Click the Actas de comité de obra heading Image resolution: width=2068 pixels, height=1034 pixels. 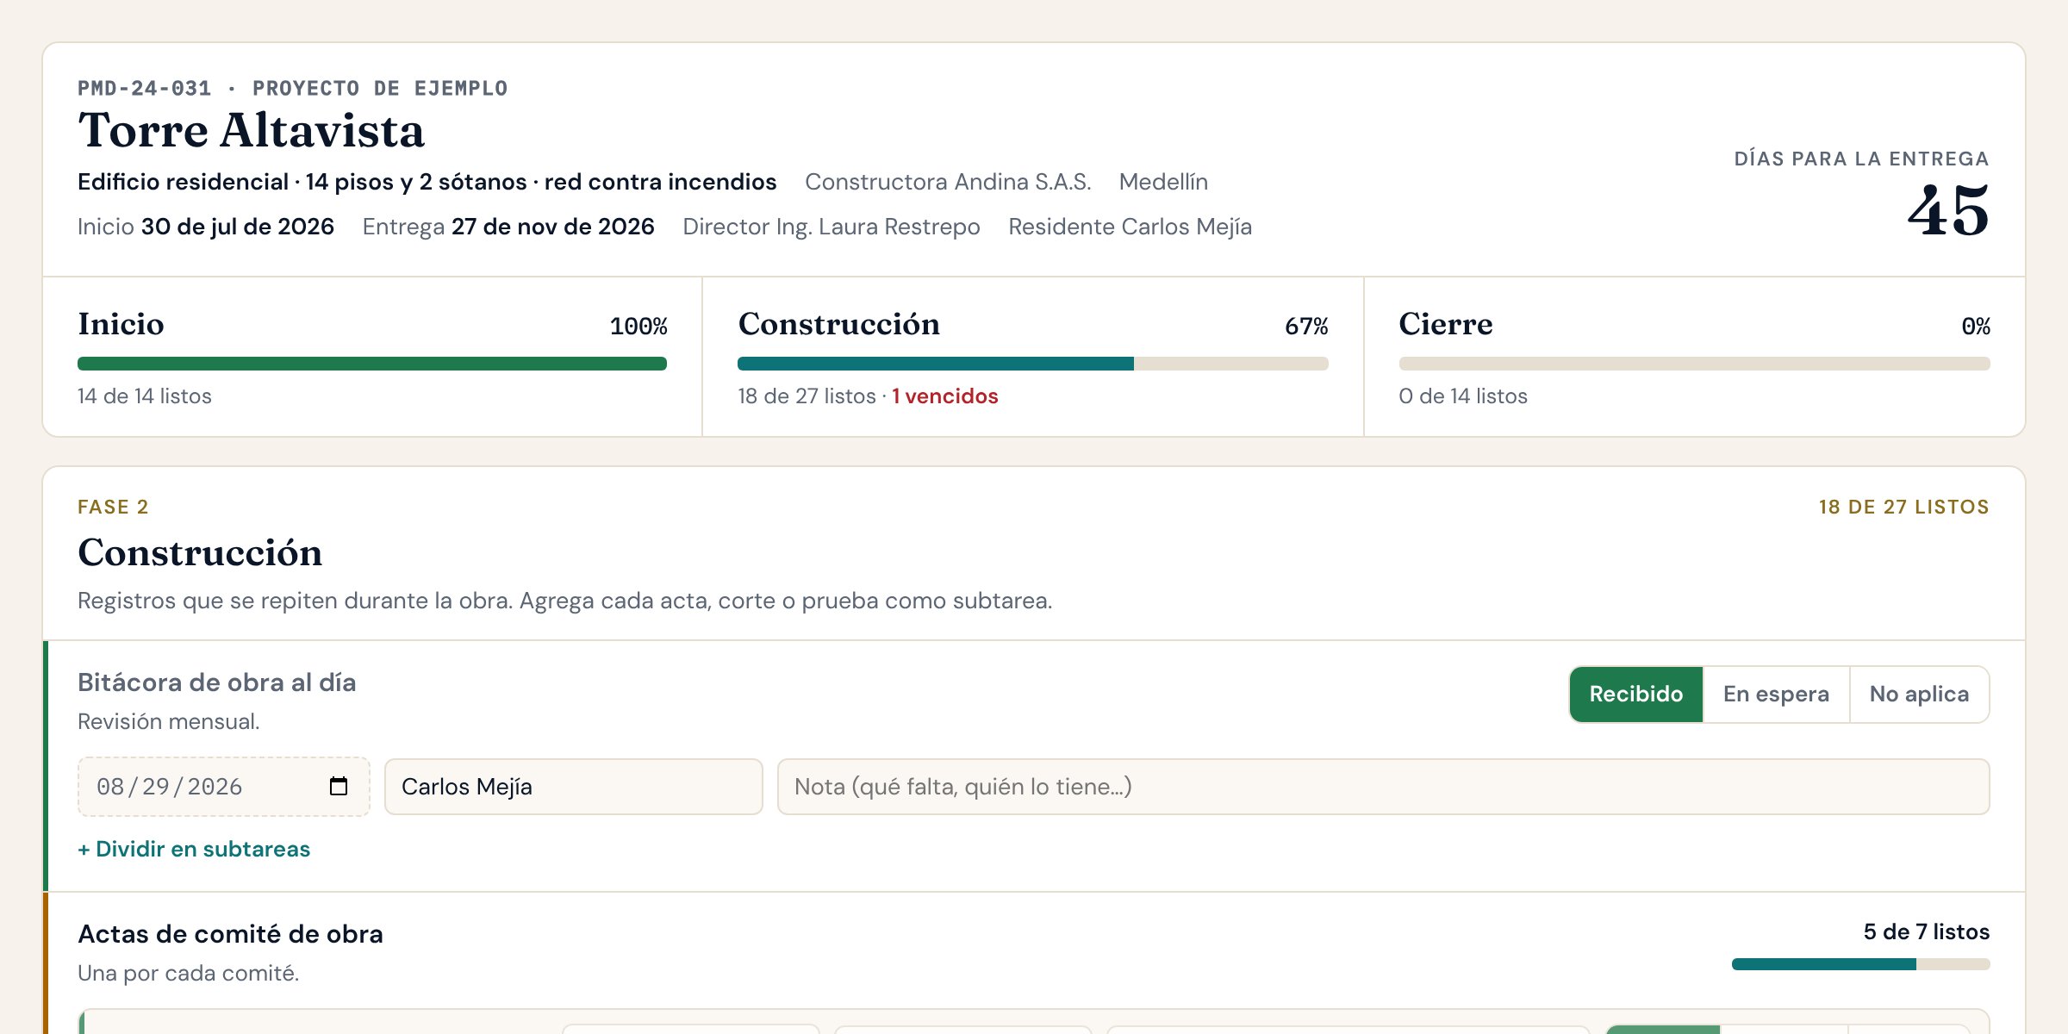[x=230, y=934]
